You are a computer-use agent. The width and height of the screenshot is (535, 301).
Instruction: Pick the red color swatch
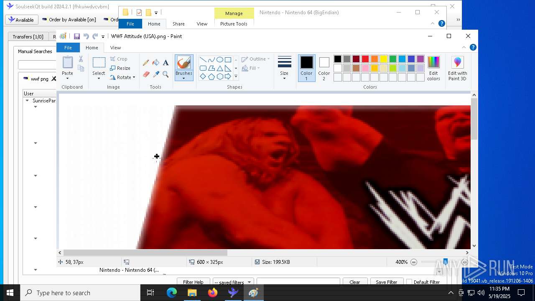[x=365, y=59]
